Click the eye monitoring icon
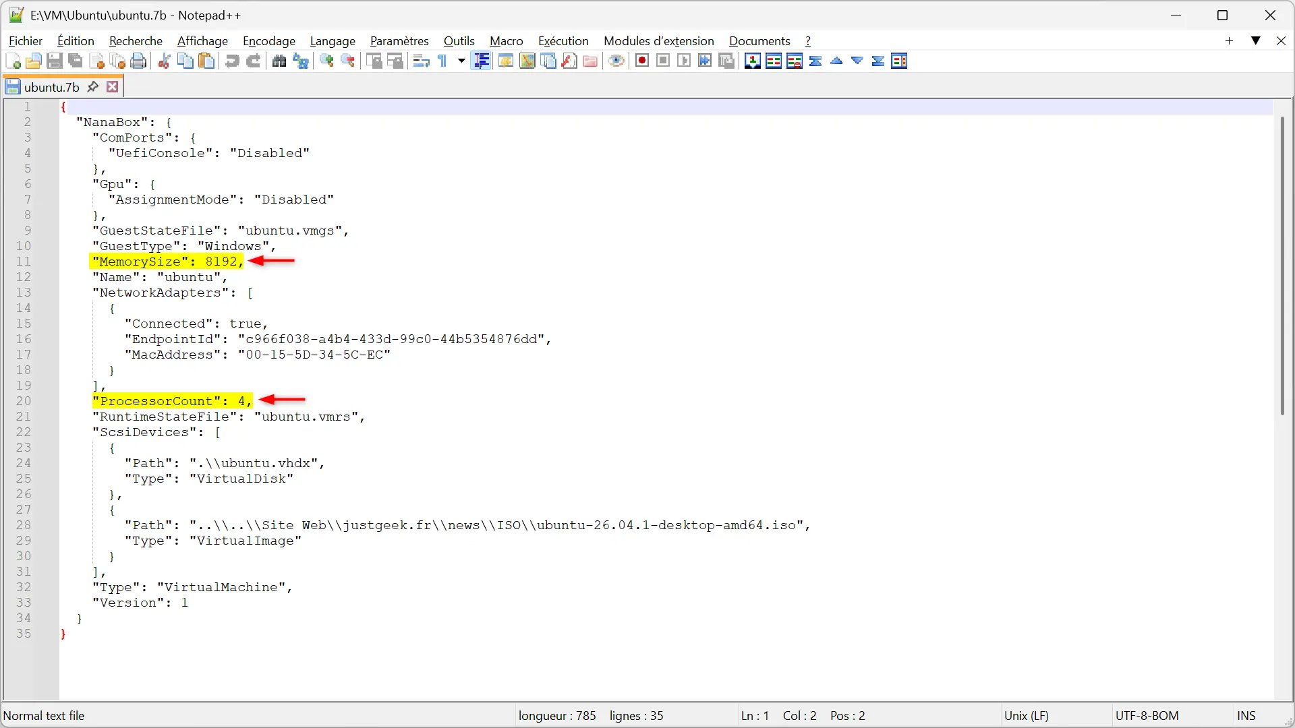Screen dimensions: 1295x728 [x=616, y=61]
